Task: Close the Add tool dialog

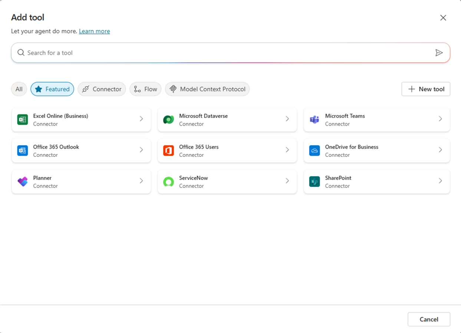Action: (443, 18)
